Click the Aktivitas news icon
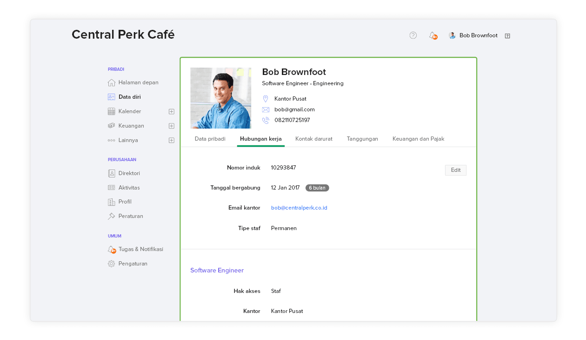This screenshot has height=340, width=586. 112,188
